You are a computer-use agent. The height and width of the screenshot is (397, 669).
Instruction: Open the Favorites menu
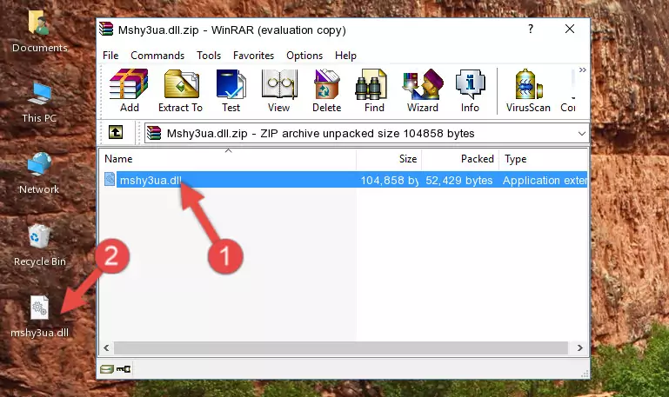pyautogui.click(x=253, y=56)
